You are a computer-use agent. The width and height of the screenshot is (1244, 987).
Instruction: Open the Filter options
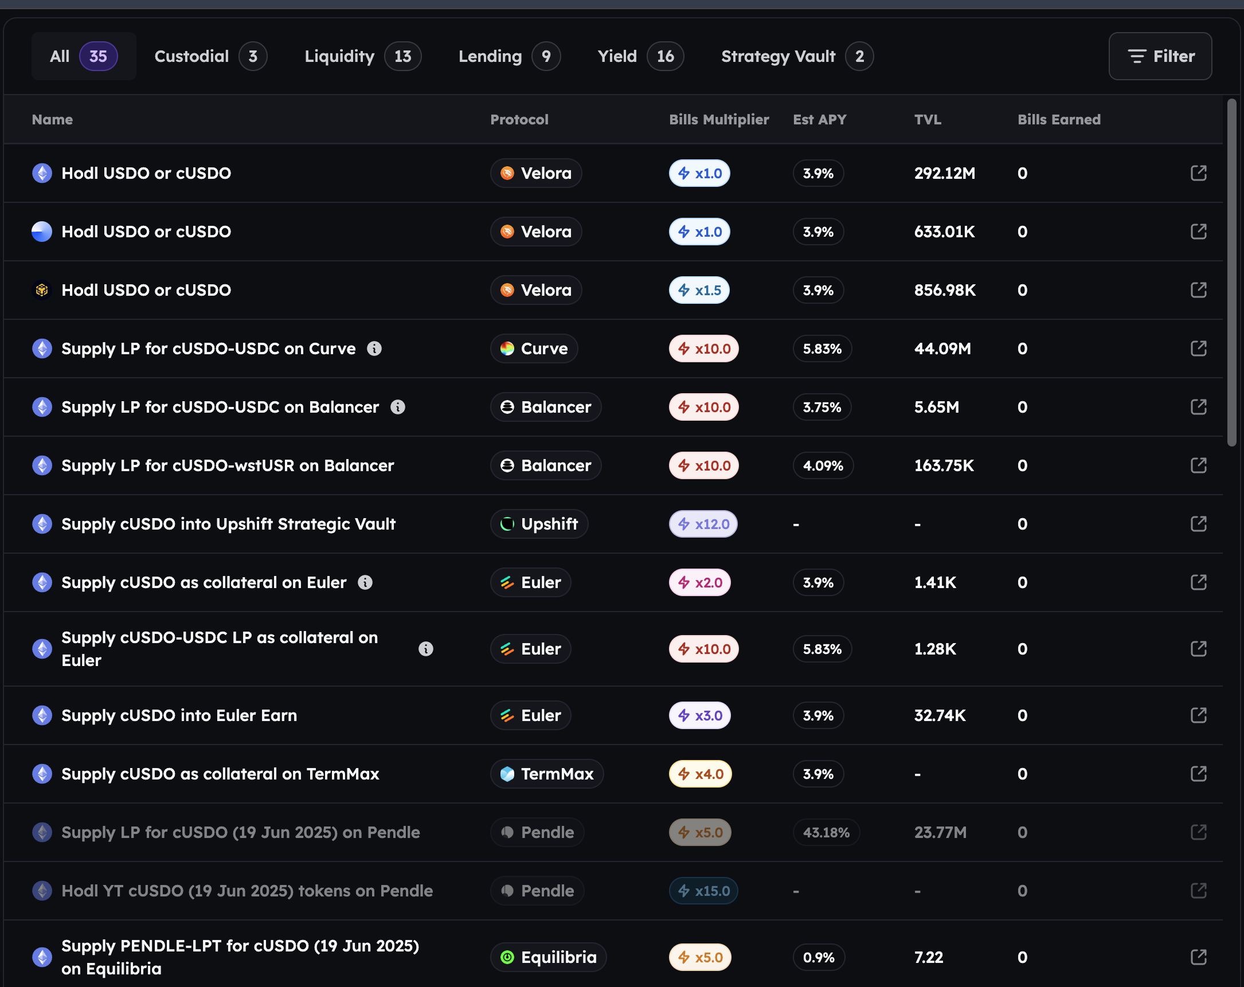point(1160,56)
